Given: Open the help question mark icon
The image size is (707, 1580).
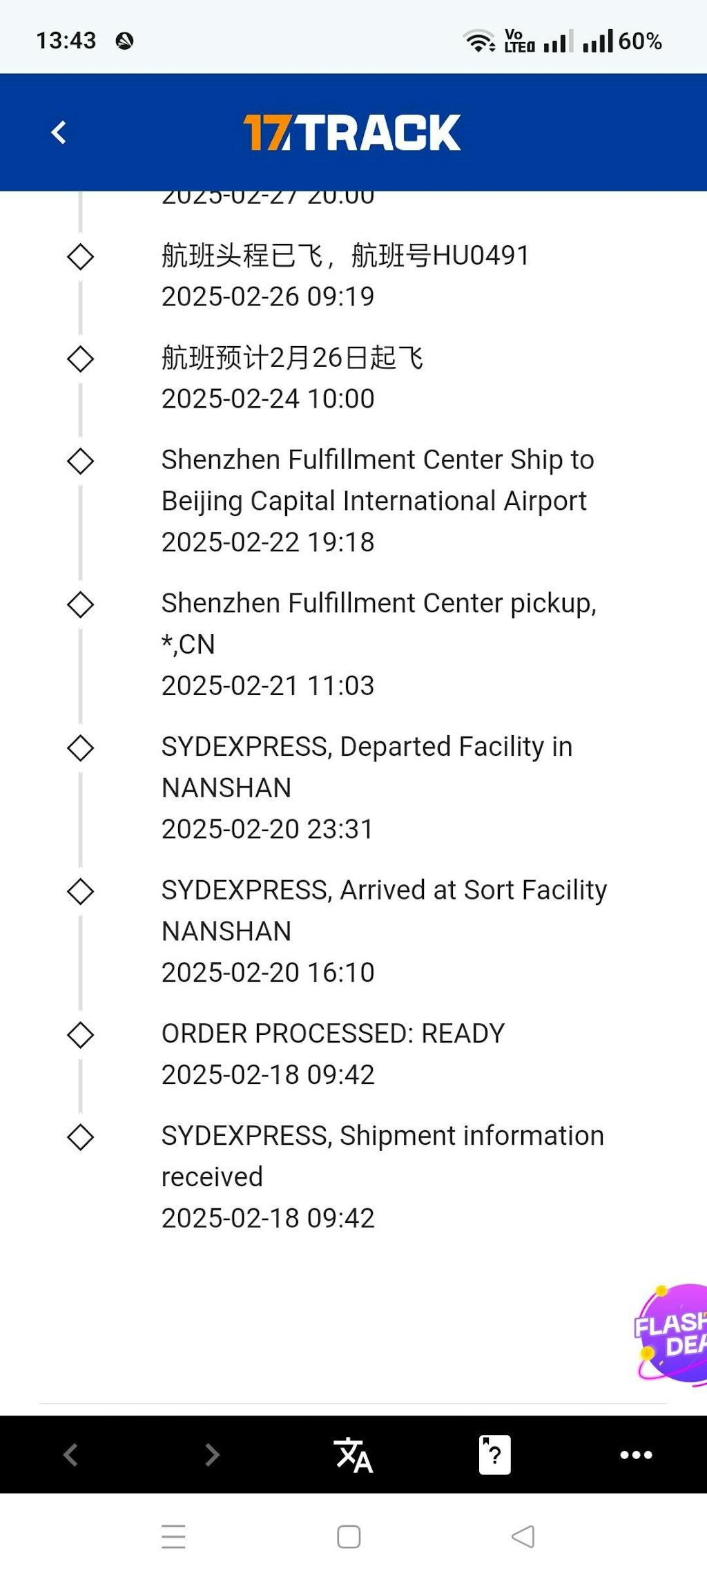Looking at the screenshot, I should point(494,1454).
